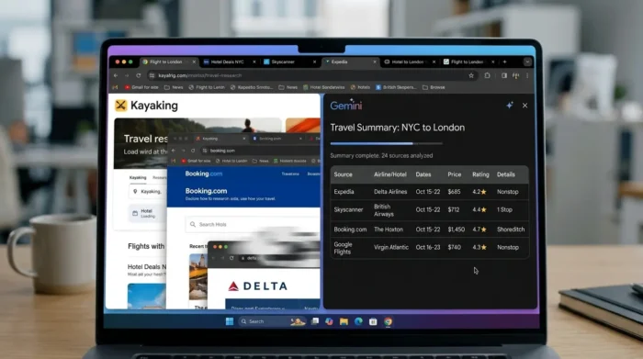Switch to the Hotel Deals NYC tab
This screenshot has height=359, width=643.
(x=227, y=62)
